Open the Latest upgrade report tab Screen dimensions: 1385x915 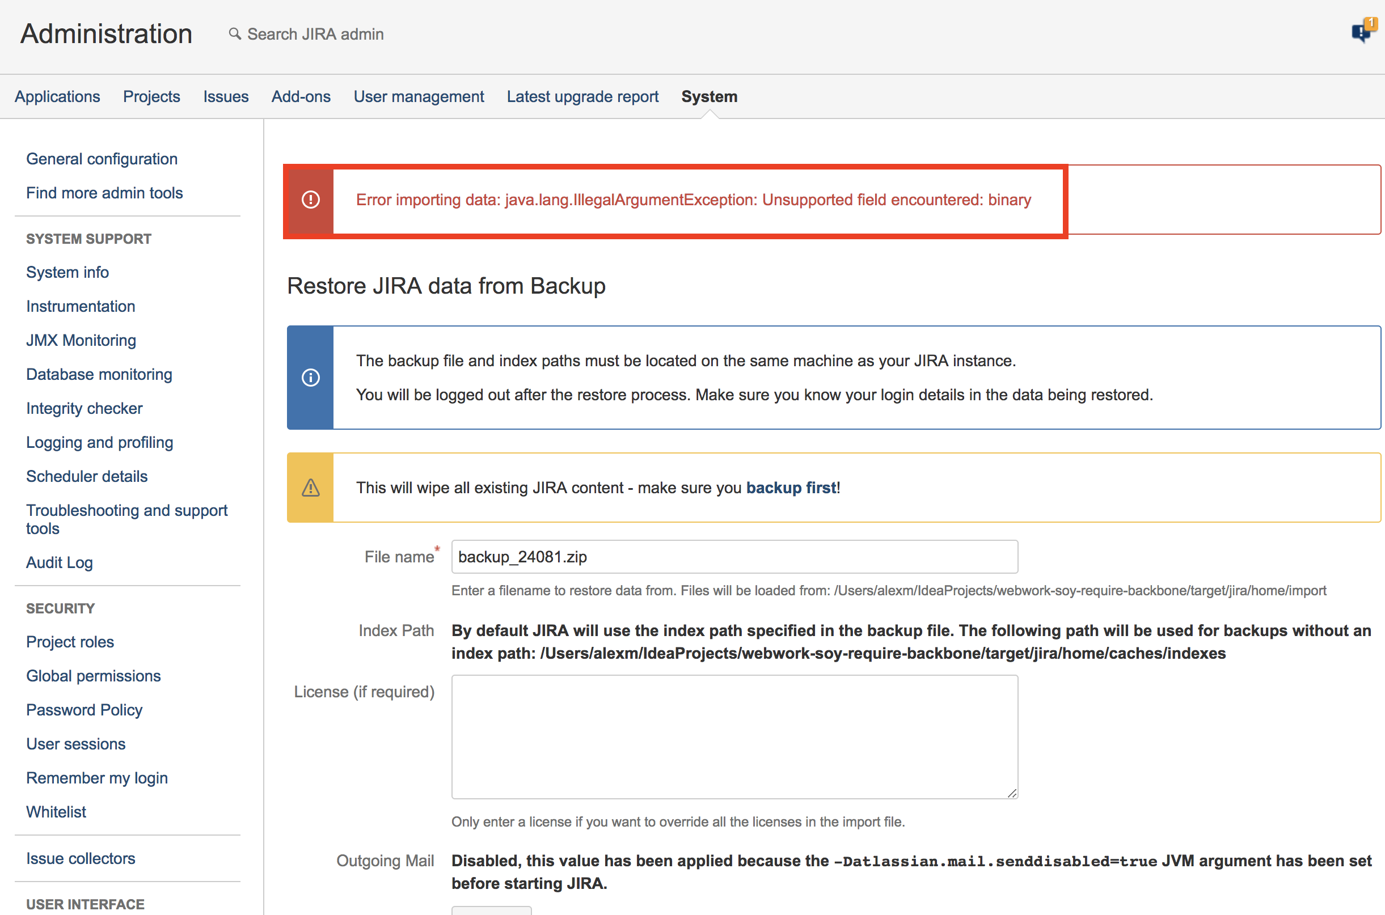pyautogui.click(x=582, y=96)
